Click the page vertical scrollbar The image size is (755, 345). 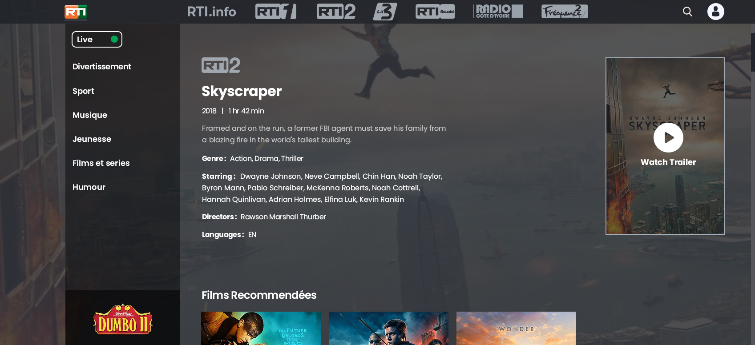753,52
